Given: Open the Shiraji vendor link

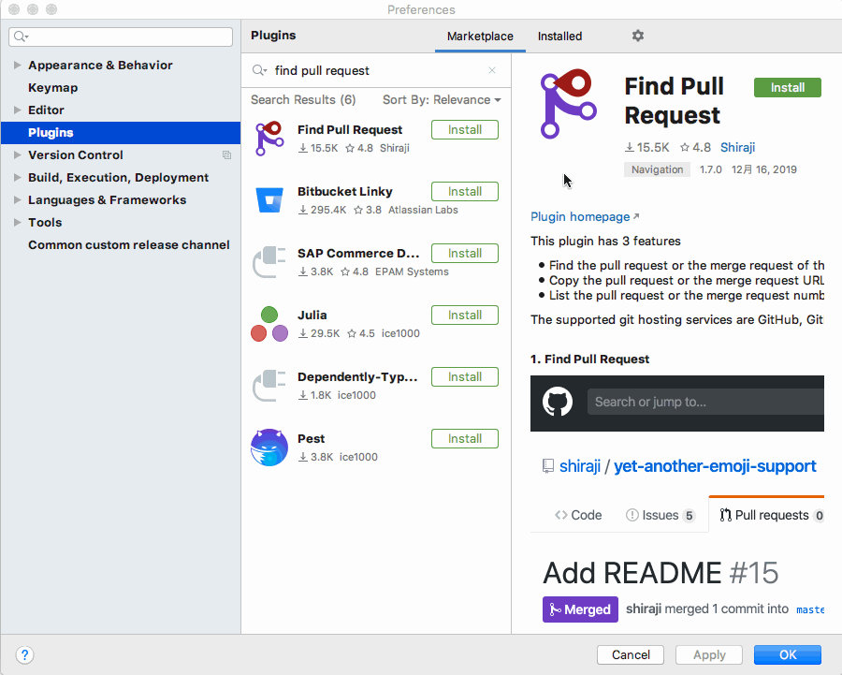Looking at the screenshot, I should 737,147.
